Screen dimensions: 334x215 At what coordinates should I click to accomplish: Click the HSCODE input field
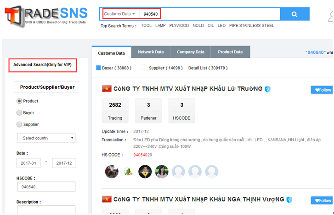click(46, 187)
